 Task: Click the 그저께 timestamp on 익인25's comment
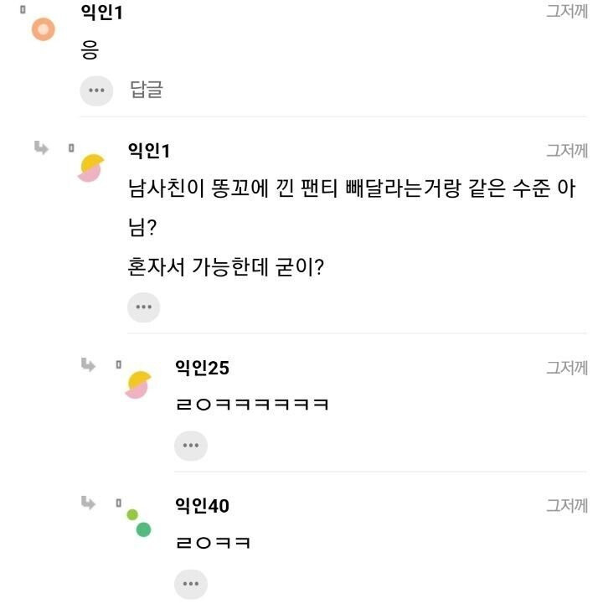[x=567, y=367]
